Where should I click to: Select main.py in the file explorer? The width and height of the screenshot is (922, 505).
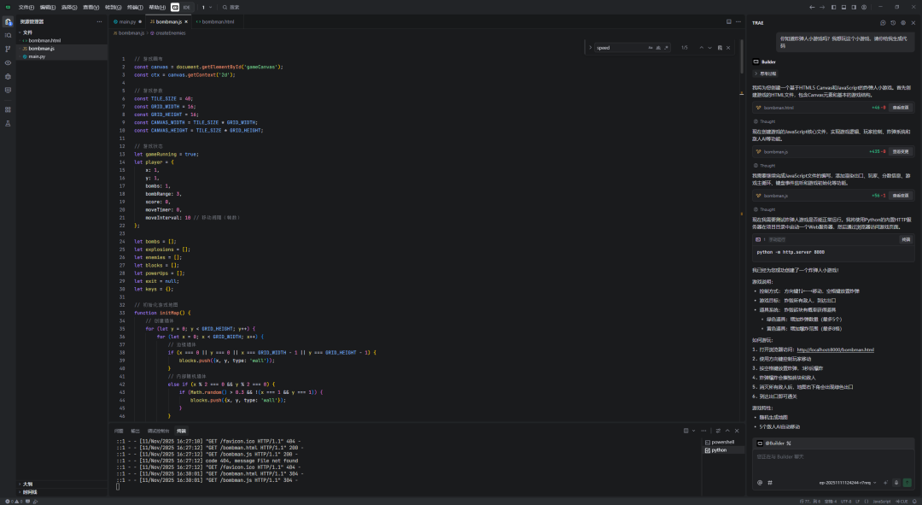tap(37, 56)
